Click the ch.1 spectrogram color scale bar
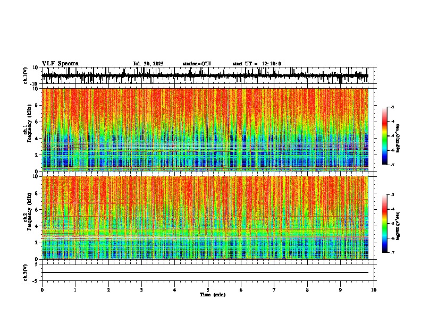The width and height of the screenshot is (421, 325). coord(384,136)
